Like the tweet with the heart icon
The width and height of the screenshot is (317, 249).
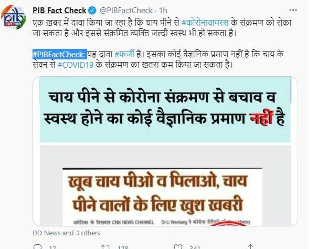[x=178, y=247]
